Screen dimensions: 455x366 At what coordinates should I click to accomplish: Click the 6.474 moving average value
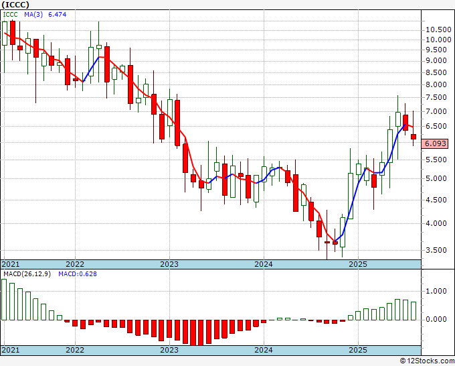point(57,14)
